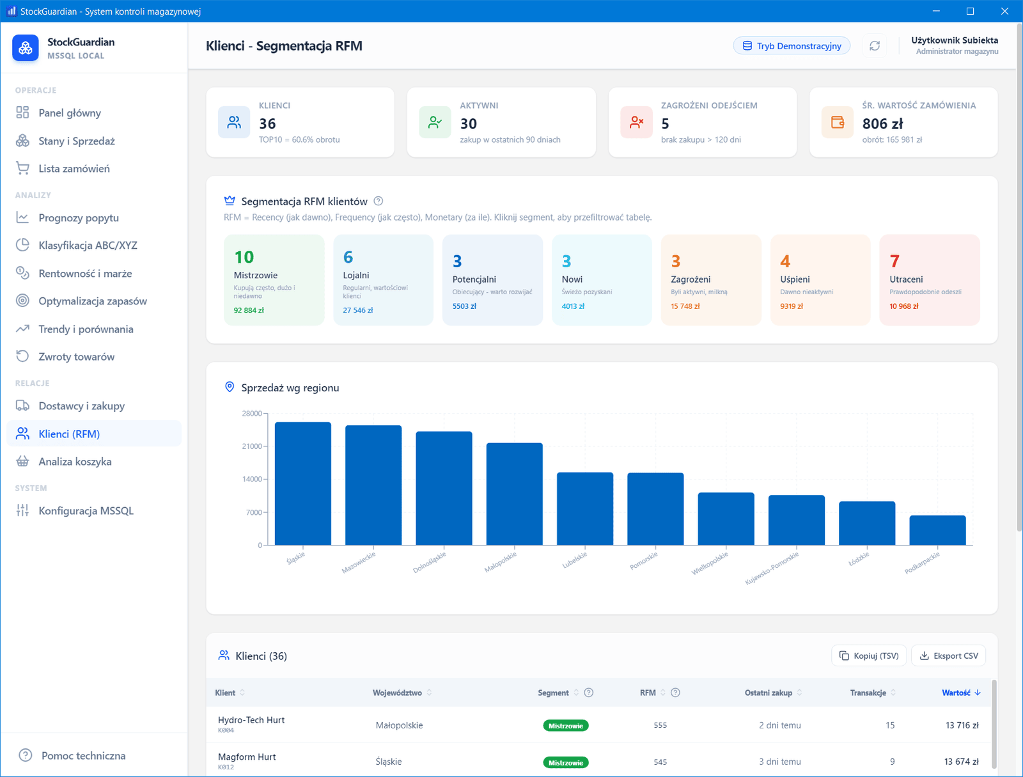This screenshot has height=777, width=1023.
Task: Click the Mazowieckie bar in the chart
Action: click(373, 485)
